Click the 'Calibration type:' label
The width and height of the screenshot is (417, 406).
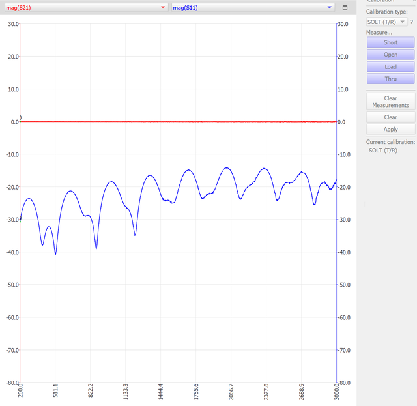[386, 12]
